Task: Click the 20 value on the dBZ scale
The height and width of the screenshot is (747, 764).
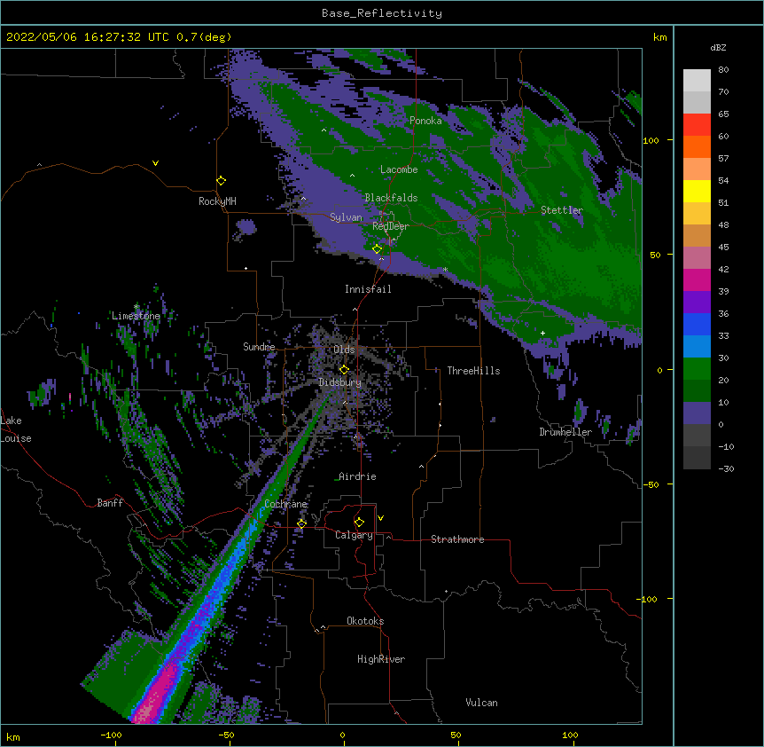Action: (x=723, y=381)
